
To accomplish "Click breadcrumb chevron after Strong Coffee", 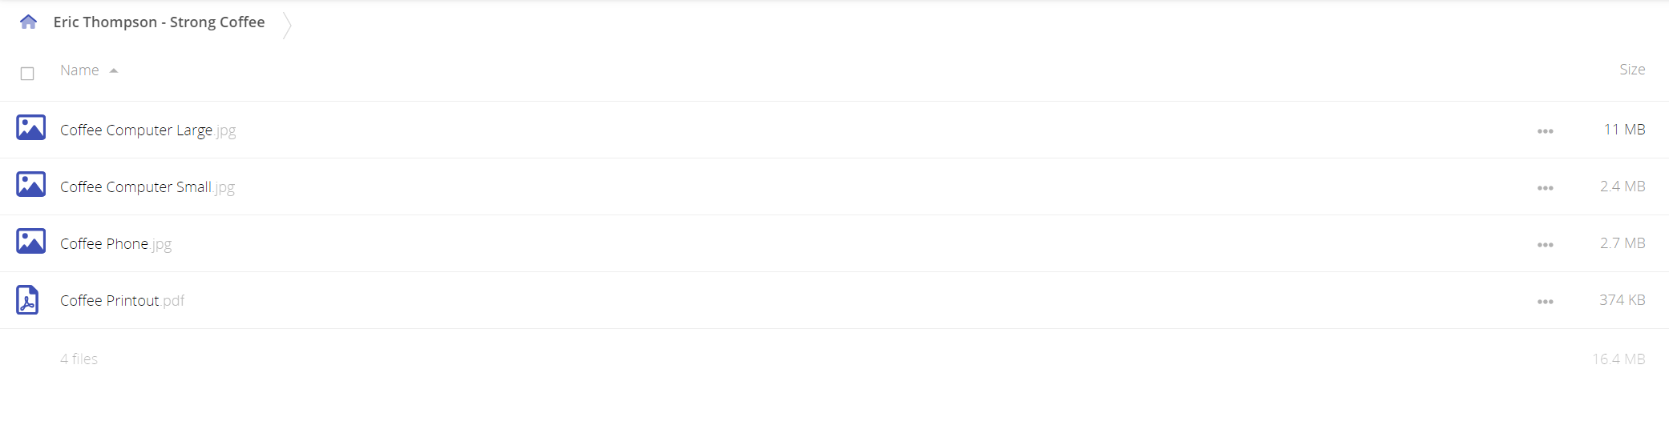I will (x=287, y=25).
